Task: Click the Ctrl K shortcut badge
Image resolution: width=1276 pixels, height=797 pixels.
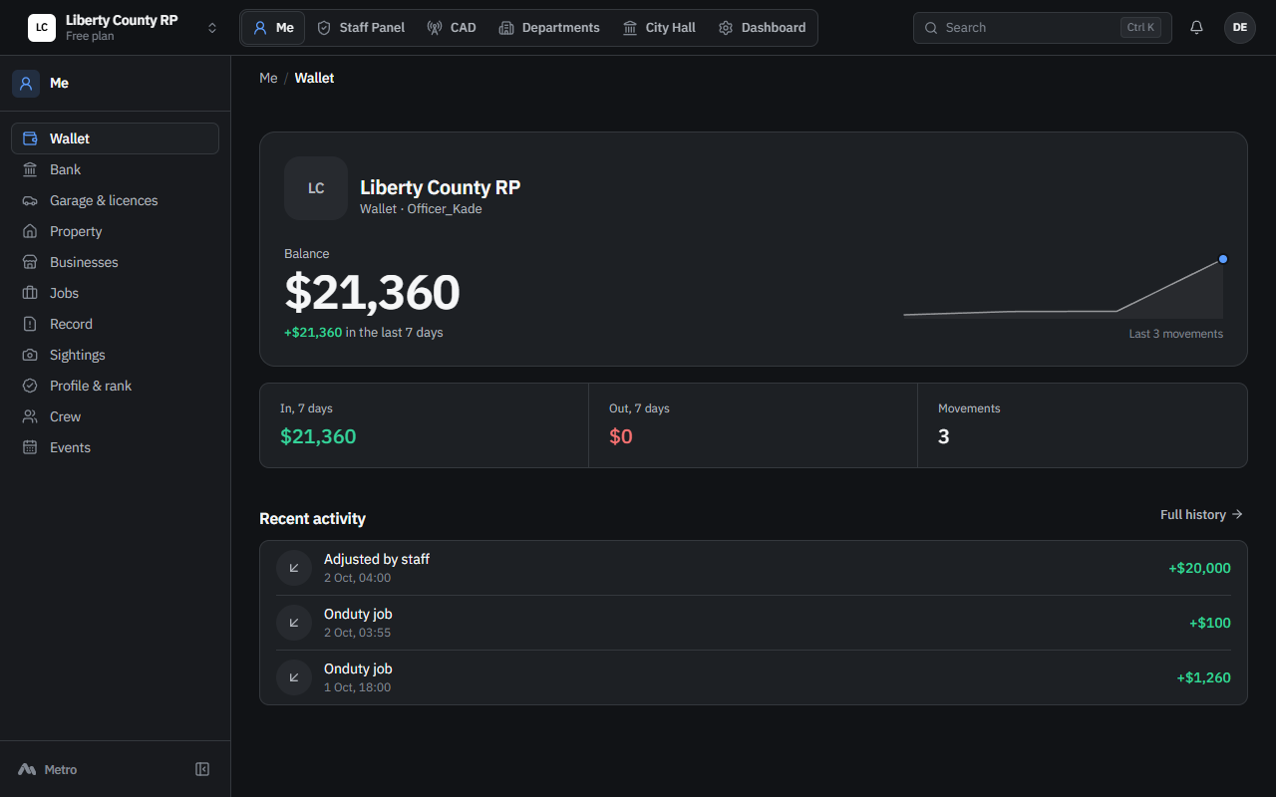Action: pos(1140,28)
